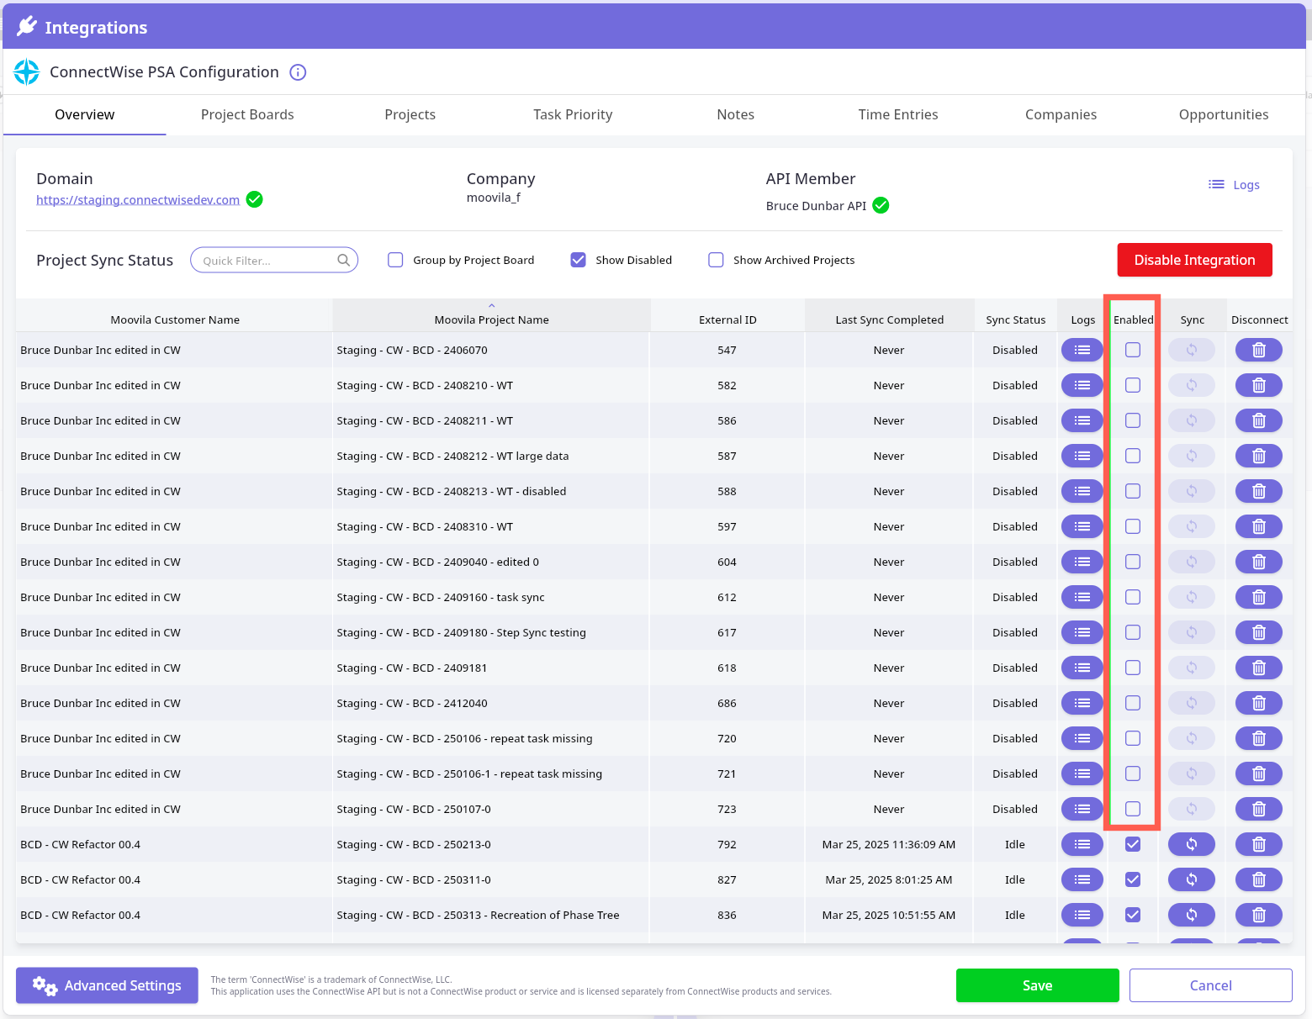Click sync icon for project 250213-0
Viewport: 1312px width, 1019px height.
pos(1191,844)
